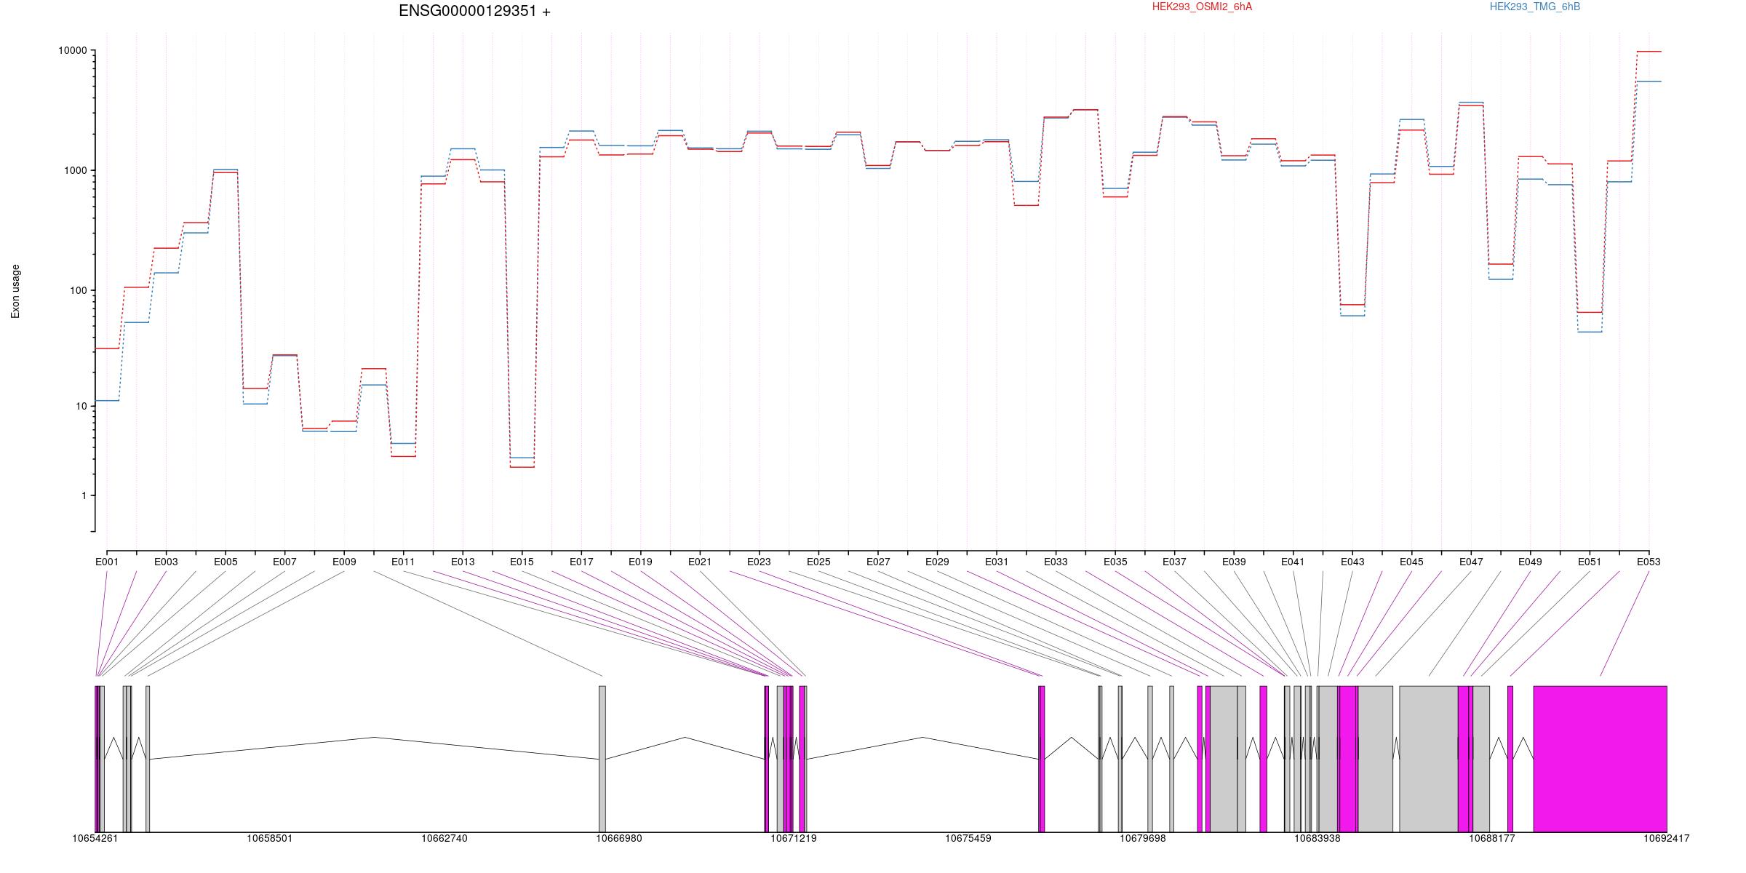Viewport: 1746px width, 873px height.
Task: Click genomic coordinate 10679698
Action: (1143, 839)
